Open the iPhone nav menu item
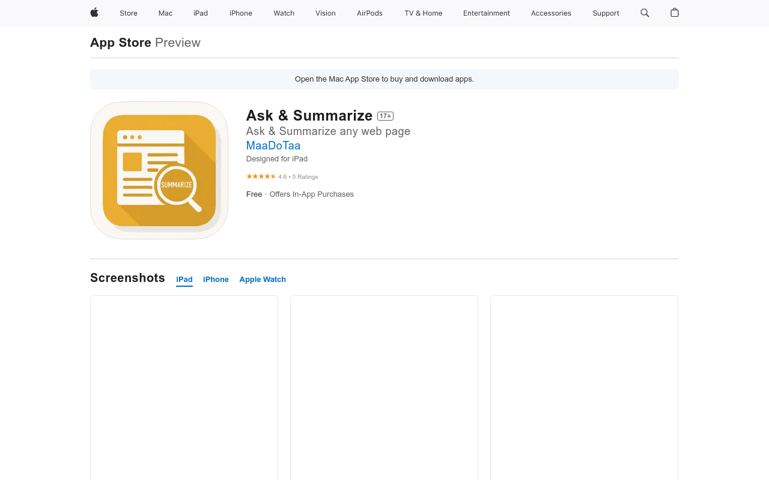The image size is (769, 480). click(241, 13)
